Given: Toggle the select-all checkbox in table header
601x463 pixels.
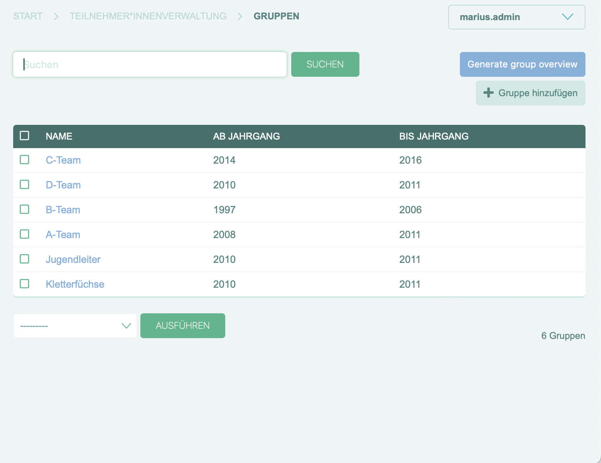Looking at the screenshot, I should point(24,136).
